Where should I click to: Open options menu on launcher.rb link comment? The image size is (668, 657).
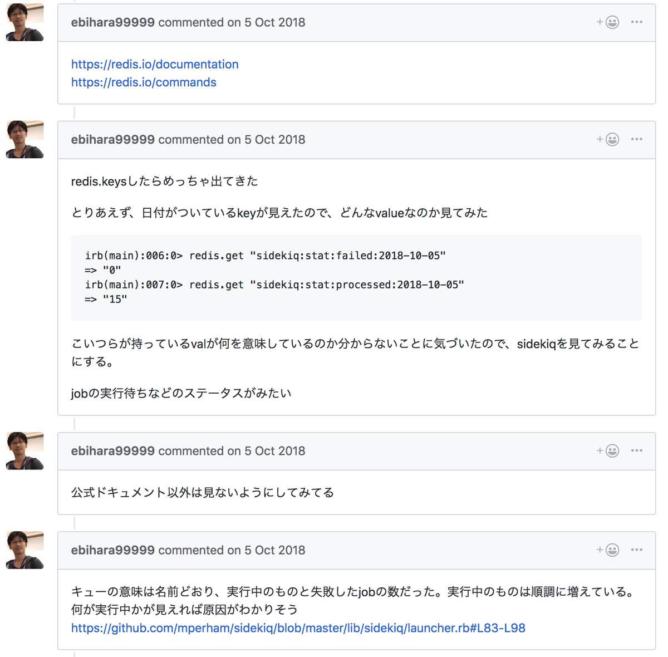pyautogui.click(x=637, y=550)
